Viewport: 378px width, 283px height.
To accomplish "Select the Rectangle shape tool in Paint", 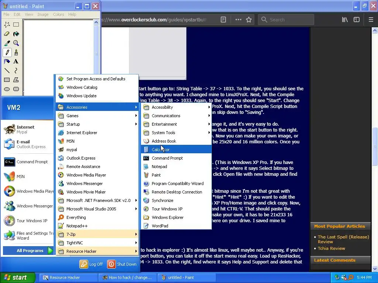I will 7,80.
